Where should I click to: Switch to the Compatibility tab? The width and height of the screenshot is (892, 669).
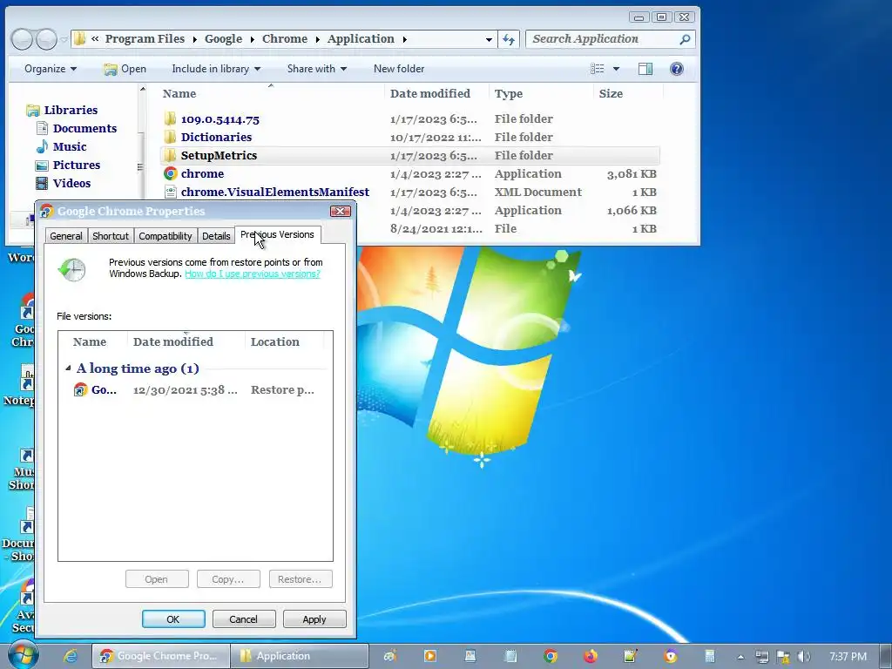point(165,235)
